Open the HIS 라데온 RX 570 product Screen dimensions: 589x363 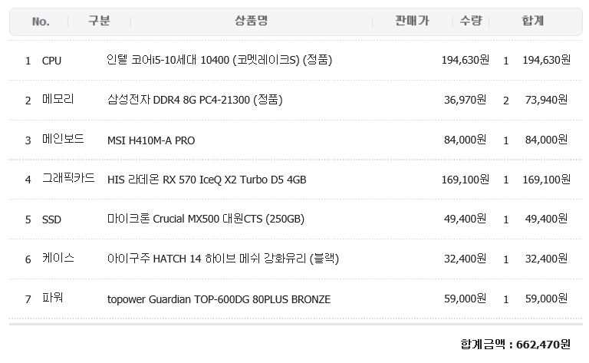point(206,180)
